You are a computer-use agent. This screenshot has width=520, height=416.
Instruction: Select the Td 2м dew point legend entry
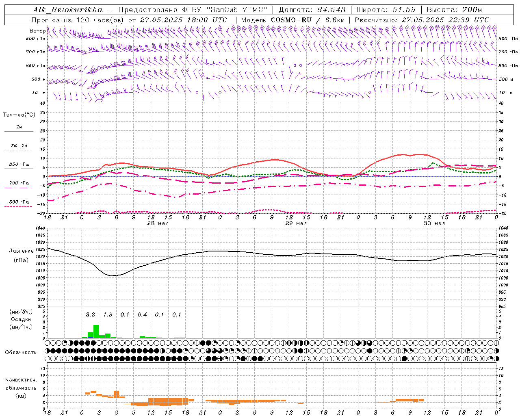point(19,145)
